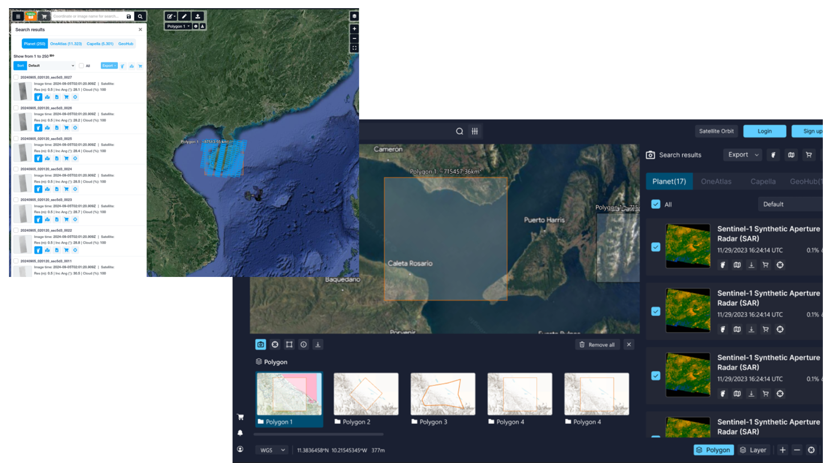Switch to OneAtlas tab in dark panel
The height and width of the screenshot is (463, 823).
click(716, 181)
